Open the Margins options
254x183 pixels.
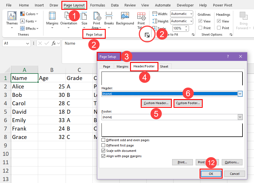coord(52,20)
